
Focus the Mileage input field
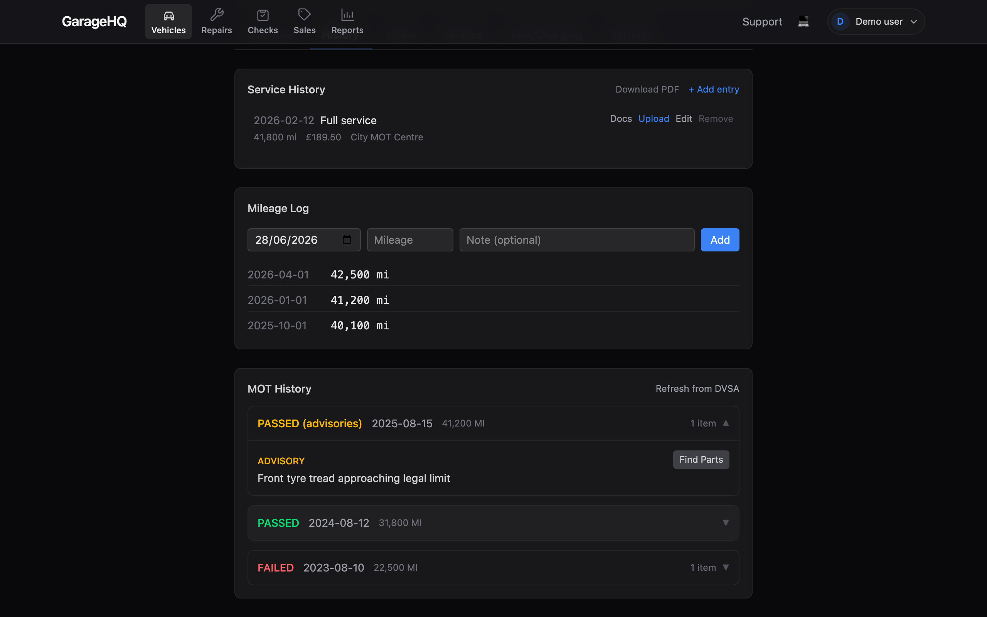click(410, 240)
